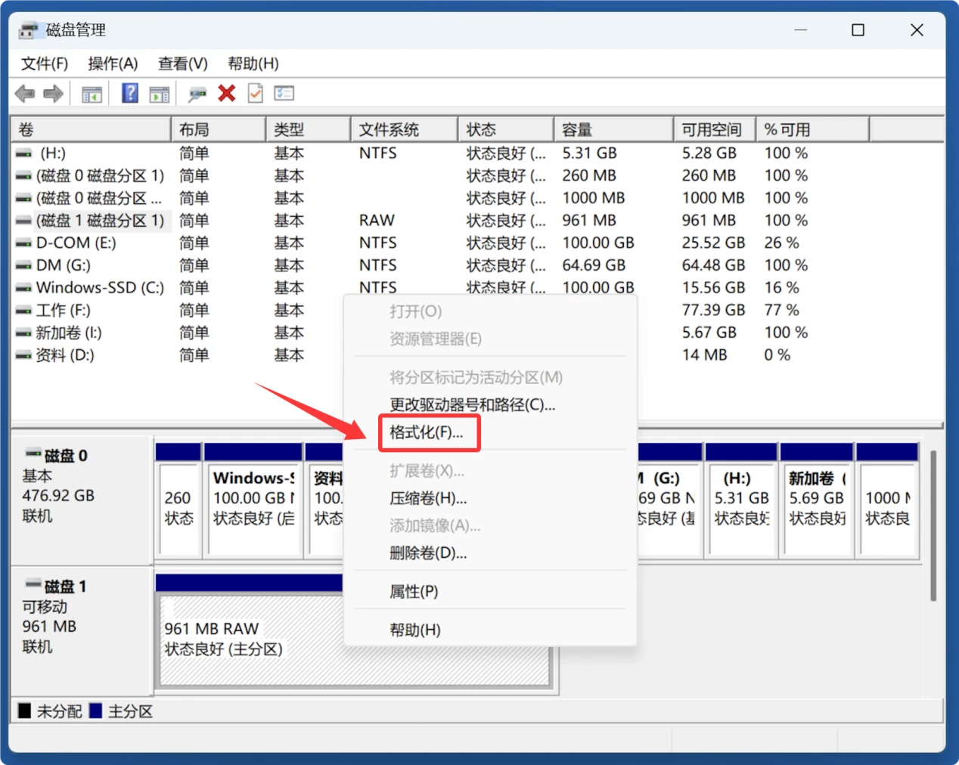Click 帮助(H) in the context menu
Image resolution: width=959 pixels, height=765 pixels.
pyautogui.click(x=414, y=630)
